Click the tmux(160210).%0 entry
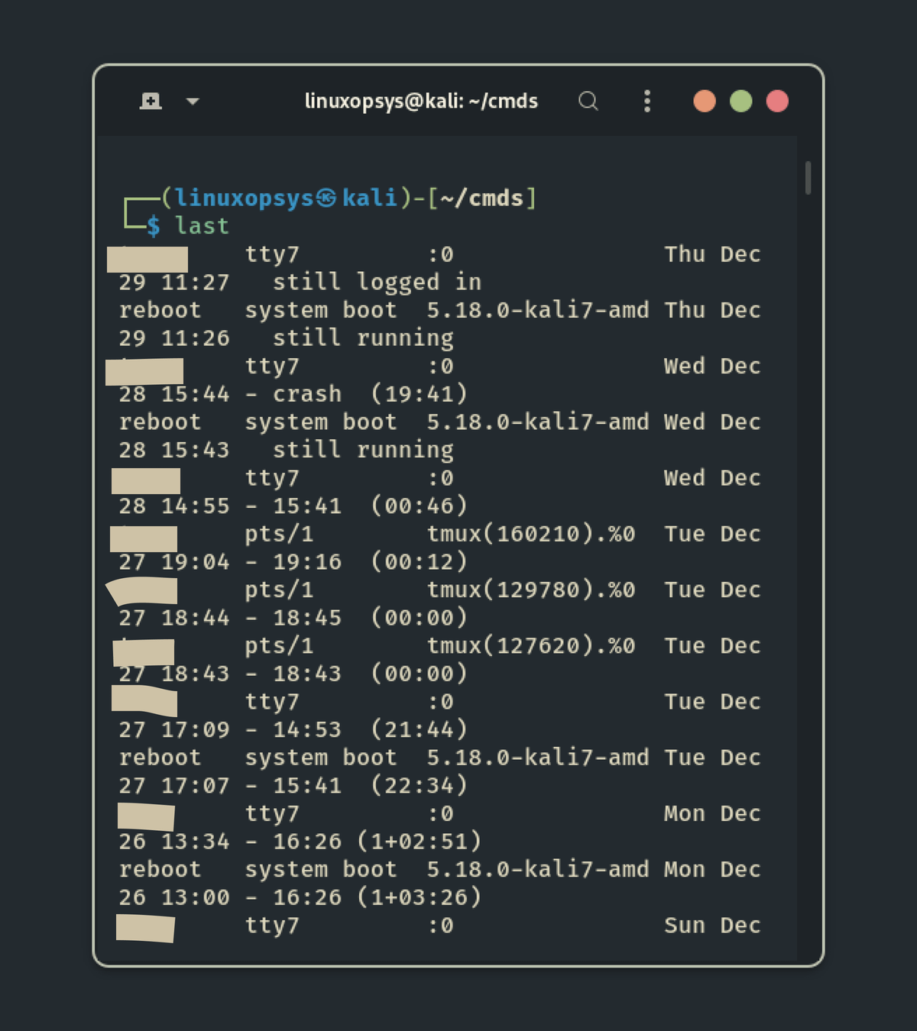 (530, 534)
